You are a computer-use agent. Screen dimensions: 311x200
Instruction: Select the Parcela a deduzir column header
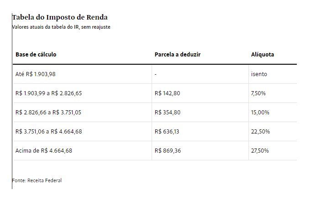[178, 54]
